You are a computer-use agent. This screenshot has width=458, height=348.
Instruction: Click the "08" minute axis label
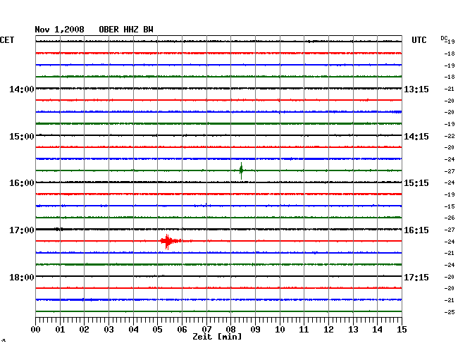[230, 330]
